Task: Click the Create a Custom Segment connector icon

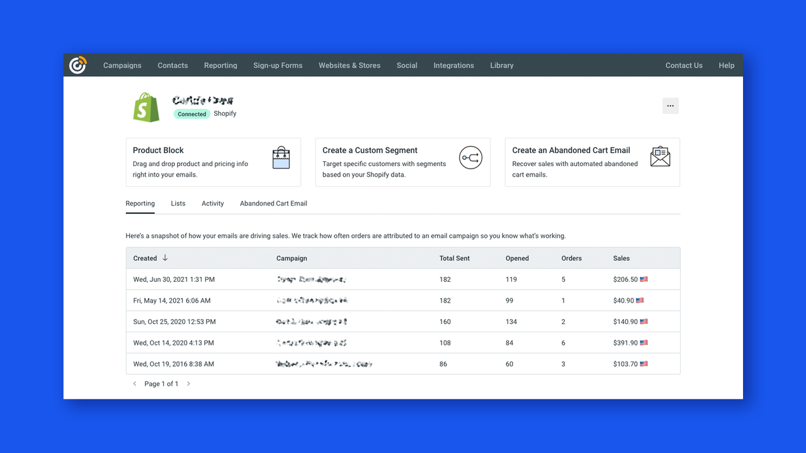Action: coord(471,158)
